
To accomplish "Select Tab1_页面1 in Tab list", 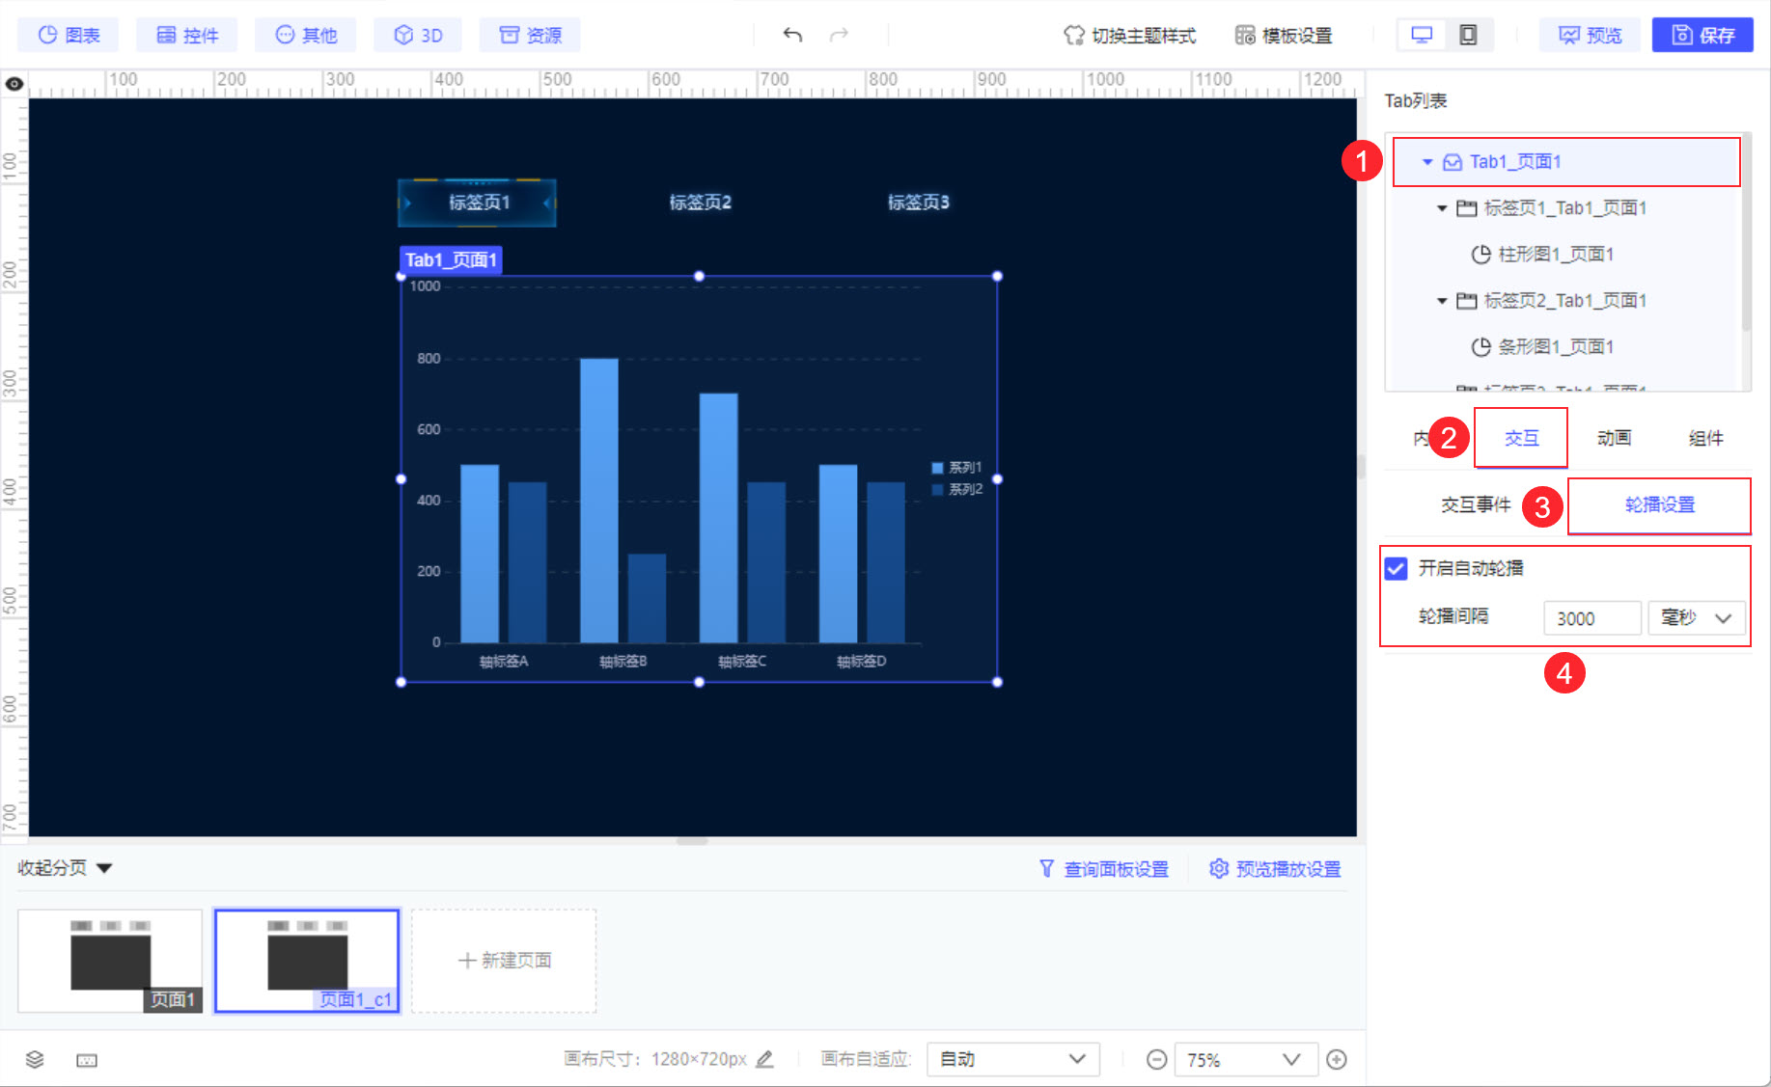I will [1565, 162].
